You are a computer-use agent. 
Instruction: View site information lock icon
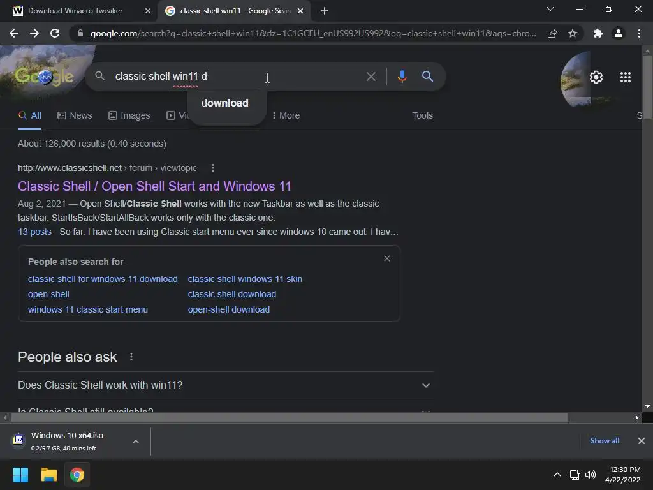point(80,33)
